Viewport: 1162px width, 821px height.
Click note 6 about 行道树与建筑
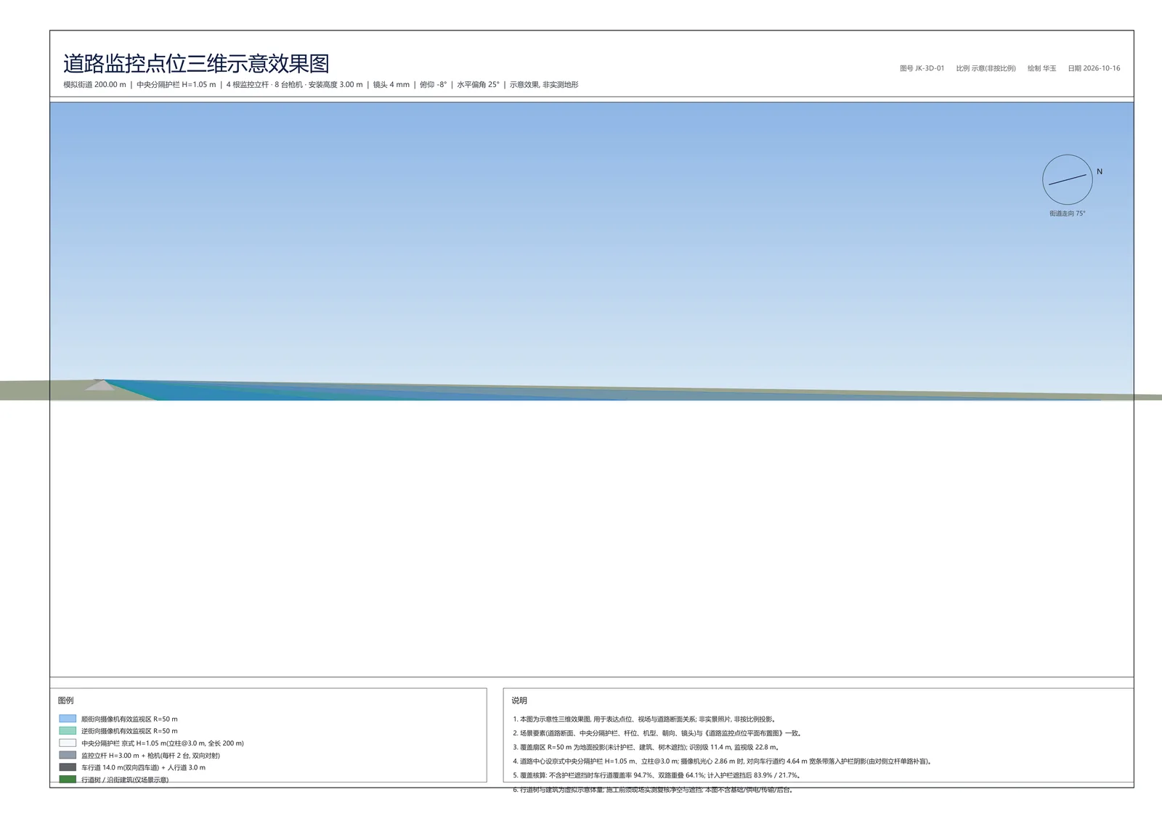pos(654,790)
